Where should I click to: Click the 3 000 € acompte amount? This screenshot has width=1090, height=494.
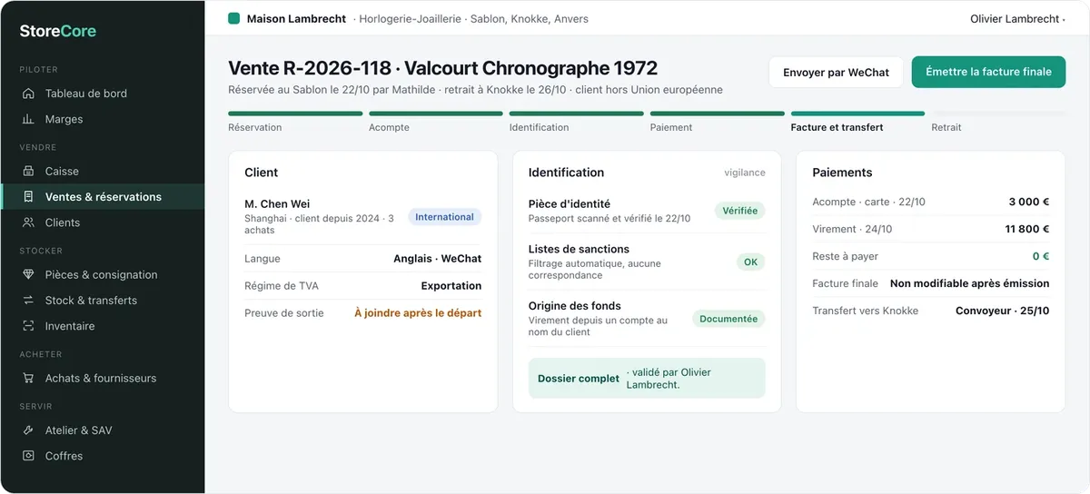(1029, 203)
